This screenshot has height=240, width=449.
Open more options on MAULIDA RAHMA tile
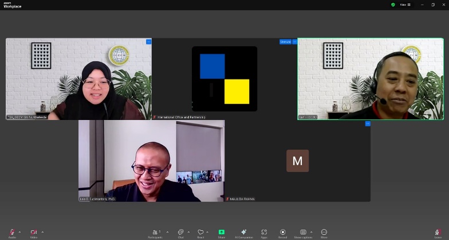(368, 123)
